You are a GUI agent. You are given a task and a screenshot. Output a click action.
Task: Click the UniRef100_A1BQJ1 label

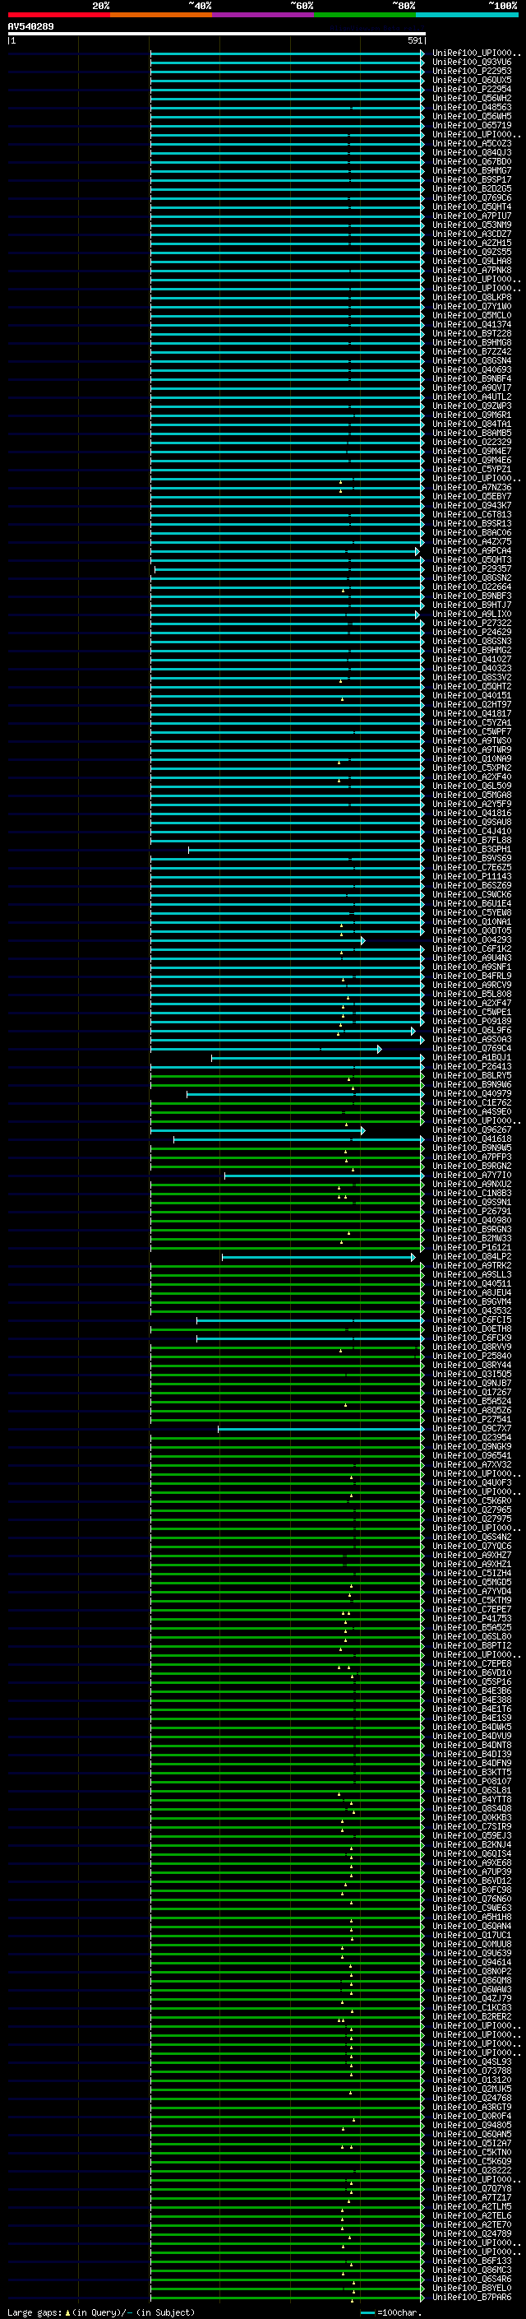click(x=472, y=1058)
